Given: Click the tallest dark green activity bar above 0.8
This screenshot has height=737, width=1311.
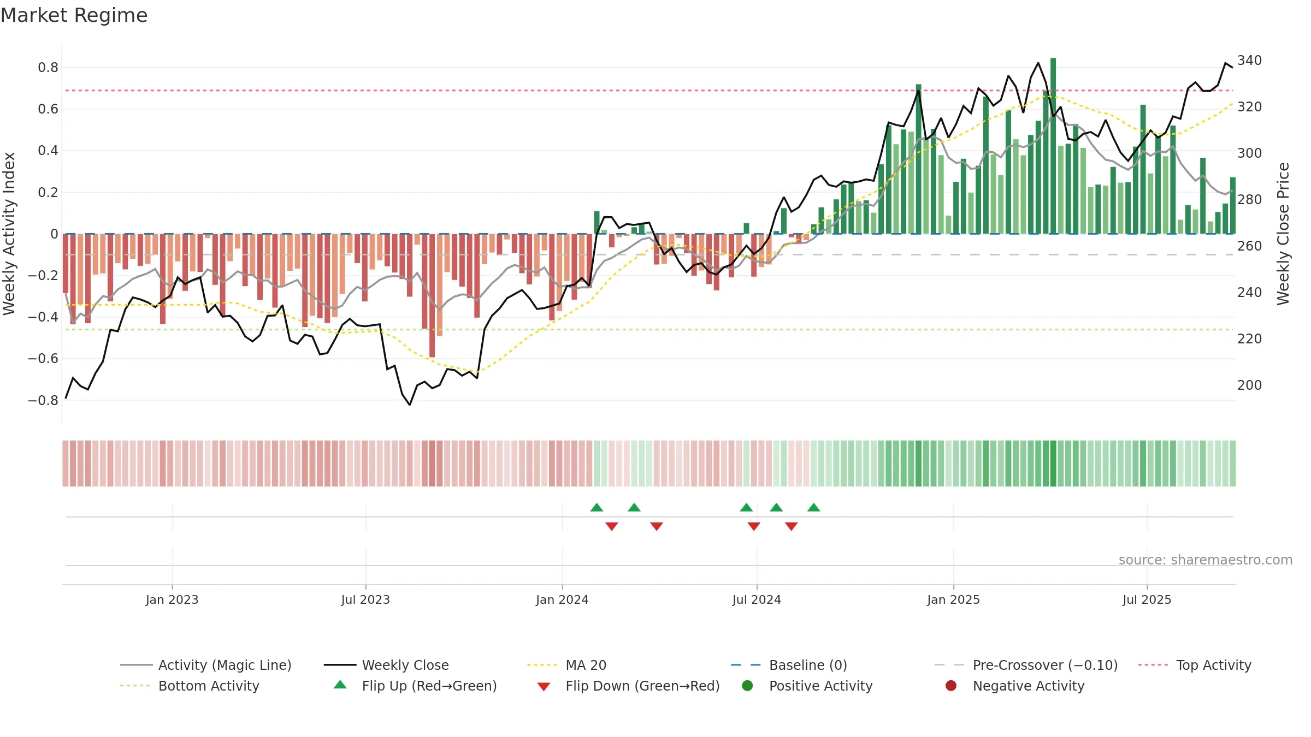Looking at the screenshot, I should click(1053, 146).
